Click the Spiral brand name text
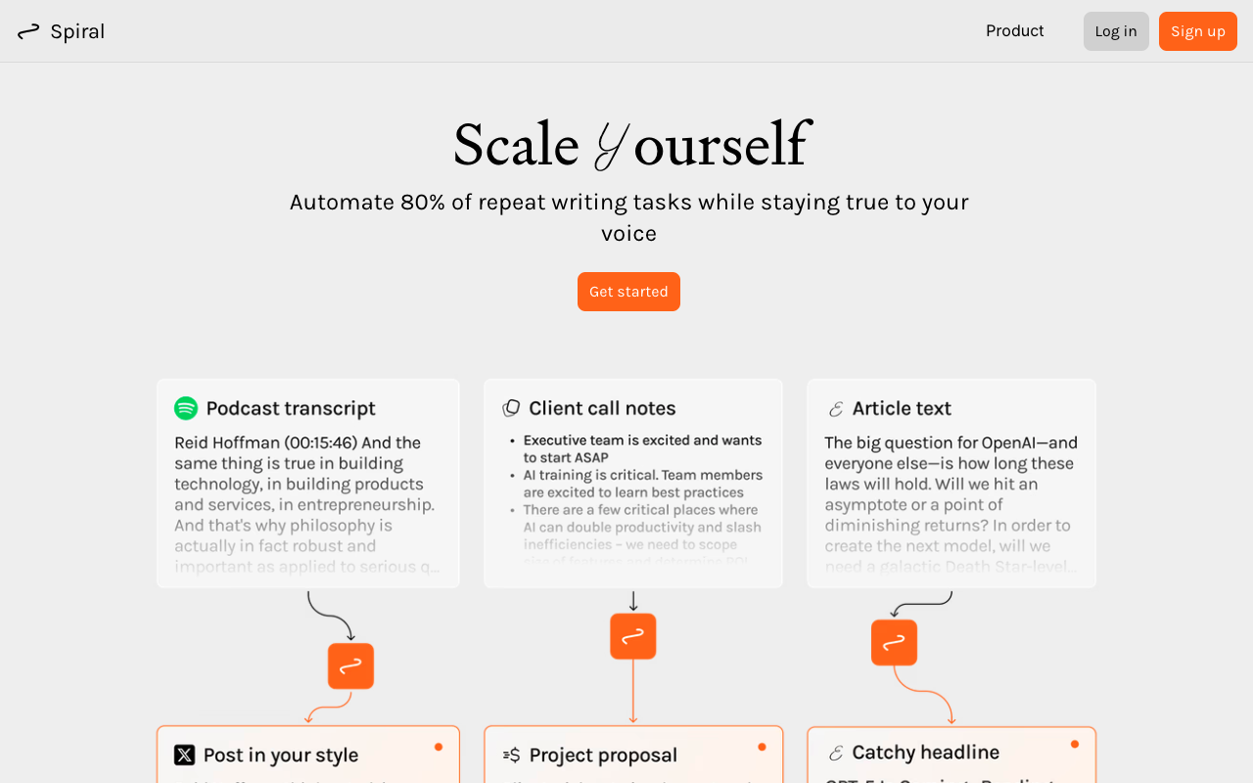1253x783 pixels. (x=77, y=31)
